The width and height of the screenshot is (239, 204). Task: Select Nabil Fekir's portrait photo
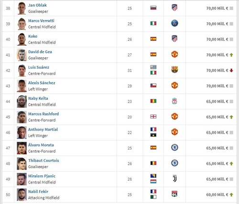22,195
